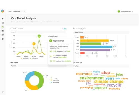The height and width of the screenshot is (104, 139).
Task: Toggle Budget Range in donut legend
Action: [x=55, y=80]
